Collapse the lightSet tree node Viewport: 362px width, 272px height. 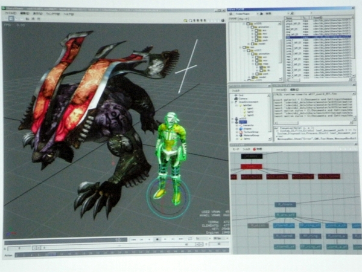pos(237,105)
